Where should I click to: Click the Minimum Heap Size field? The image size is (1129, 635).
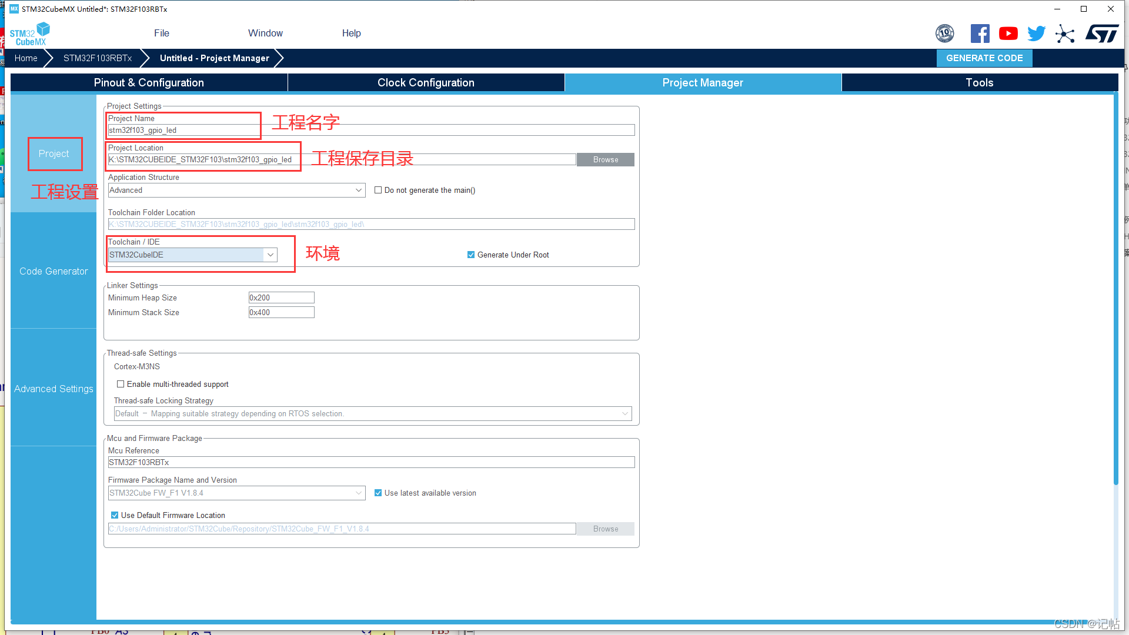tap(281, 298)
